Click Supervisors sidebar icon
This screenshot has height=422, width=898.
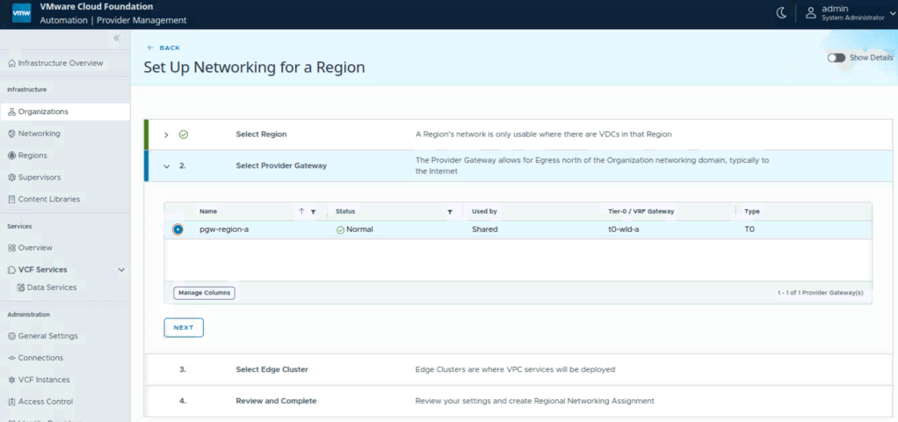coord(12,178)
